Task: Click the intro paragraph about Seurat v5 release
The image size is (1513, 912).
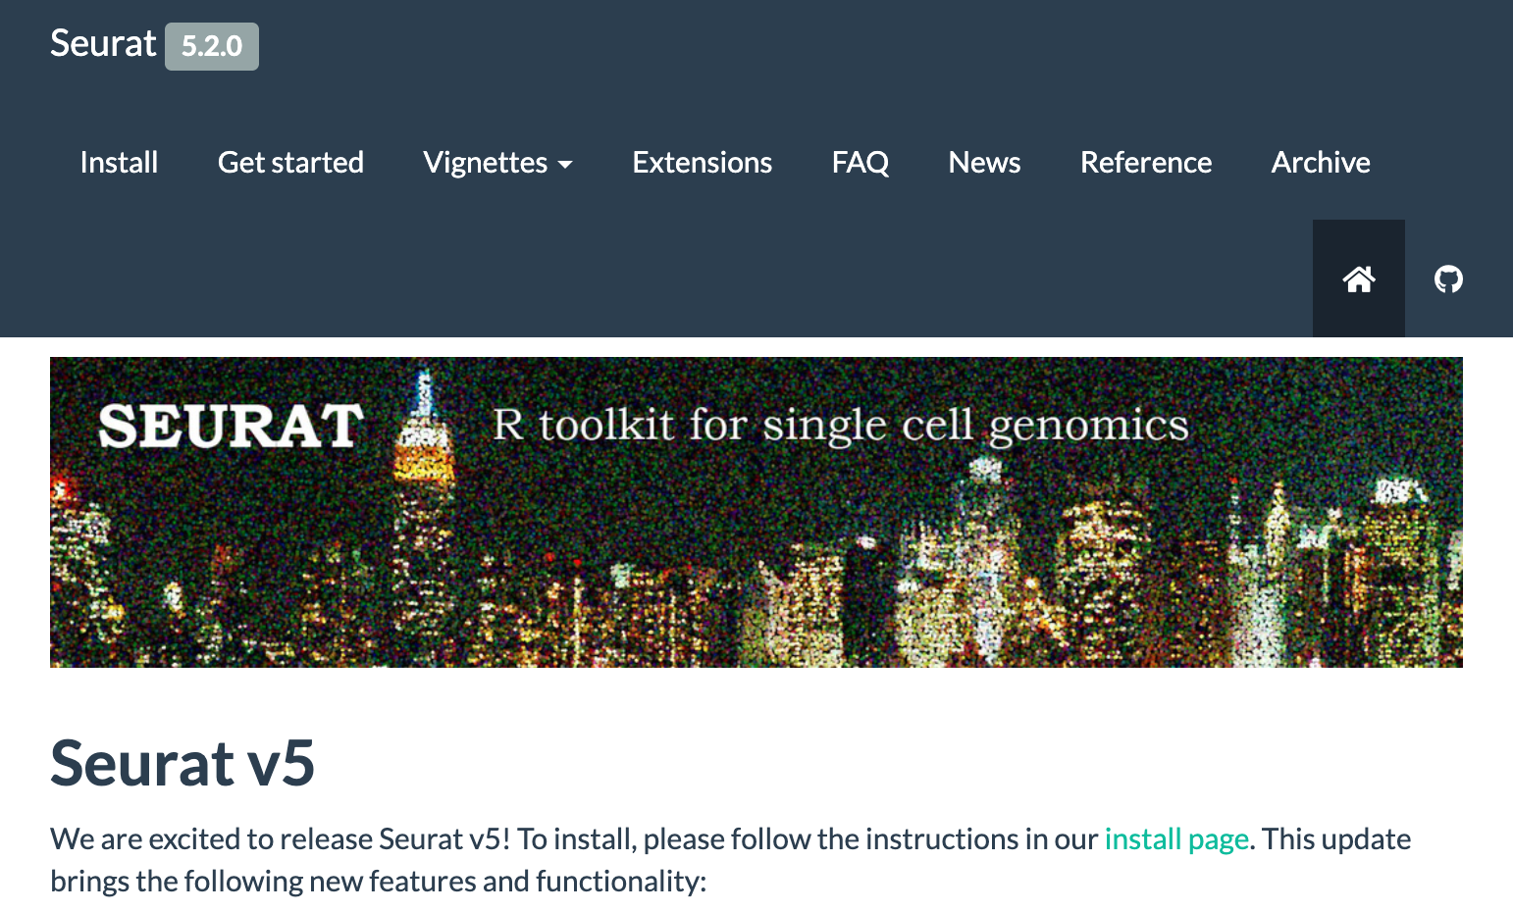Action: tap(589, 860)
